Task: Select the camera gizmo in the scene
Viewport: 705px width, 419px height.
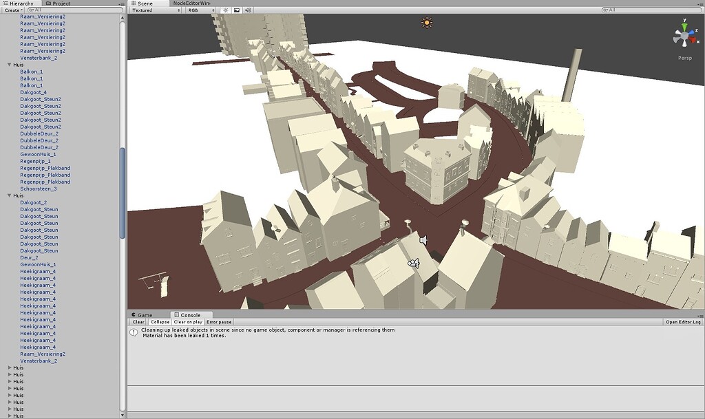Action: (413, 264)
